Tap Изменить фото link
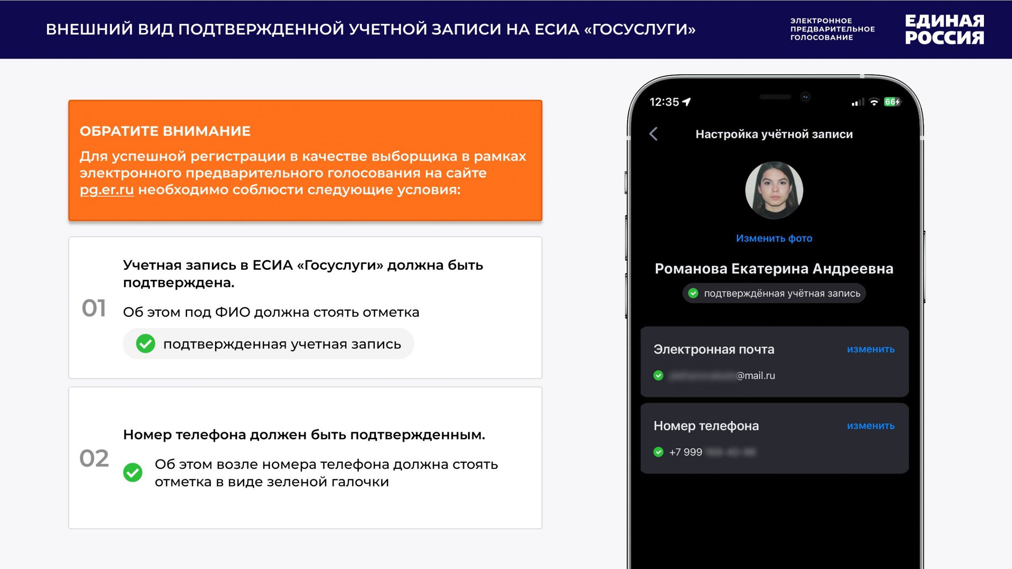 pyautogui.click(x=774, y=238)
